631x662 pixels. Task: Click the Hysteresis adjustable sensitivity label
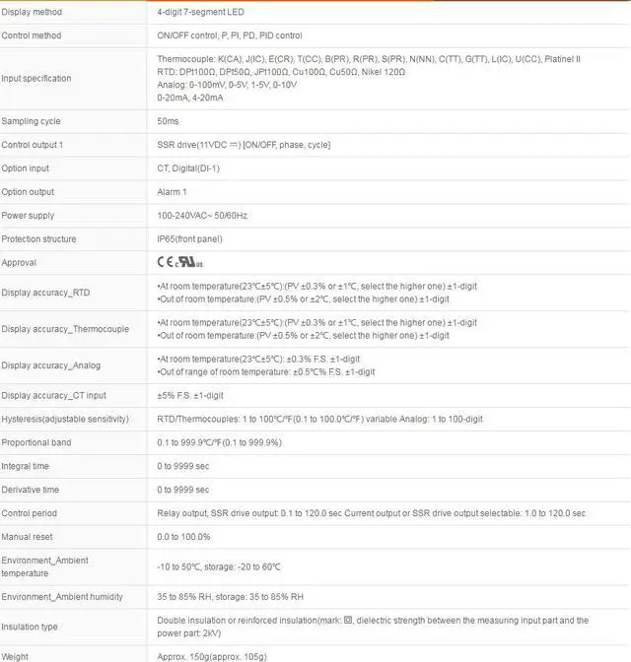(65, 419)
